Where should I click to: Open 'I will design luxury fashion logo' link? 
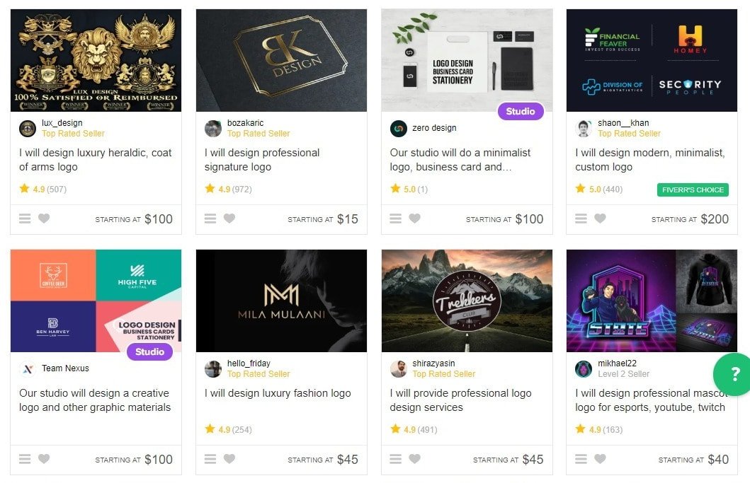tap(278, 393)
